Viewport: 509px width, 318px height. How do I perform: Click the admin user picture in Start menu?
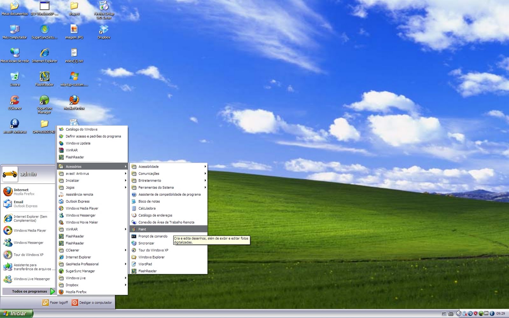coord(10,174)
